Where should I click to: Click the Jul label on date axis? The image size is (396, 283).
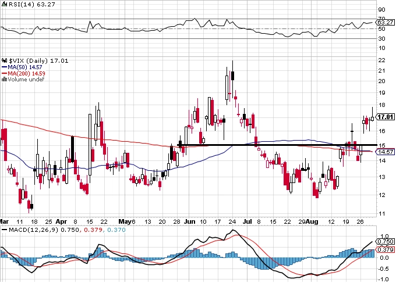(248, 222)
